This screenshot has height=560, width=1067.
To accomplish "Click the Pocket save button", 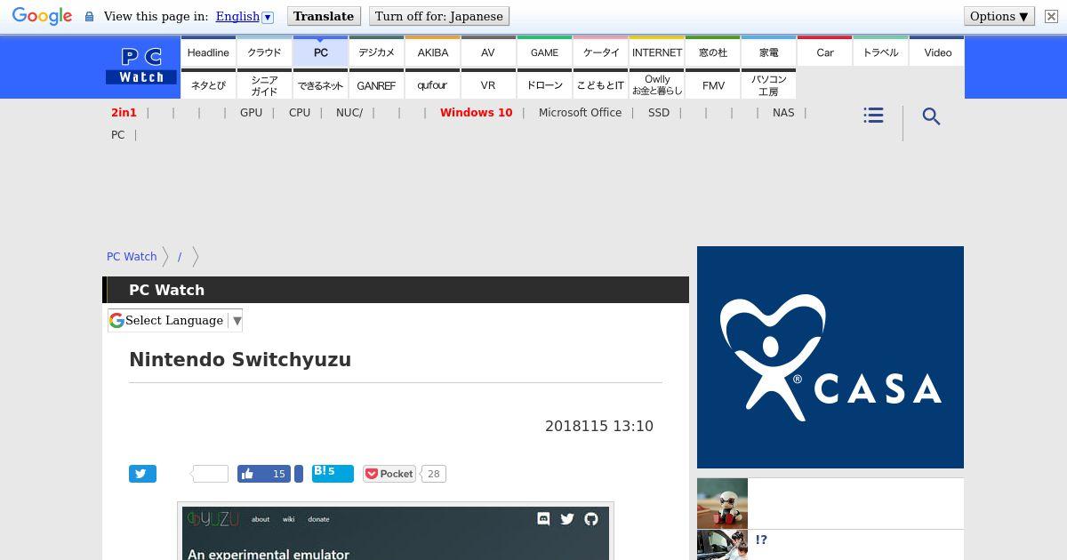I will click(389, 474).
